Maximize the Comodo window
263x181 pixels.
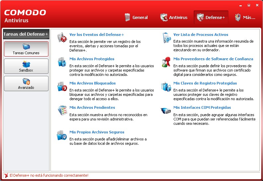coord(249,5)
